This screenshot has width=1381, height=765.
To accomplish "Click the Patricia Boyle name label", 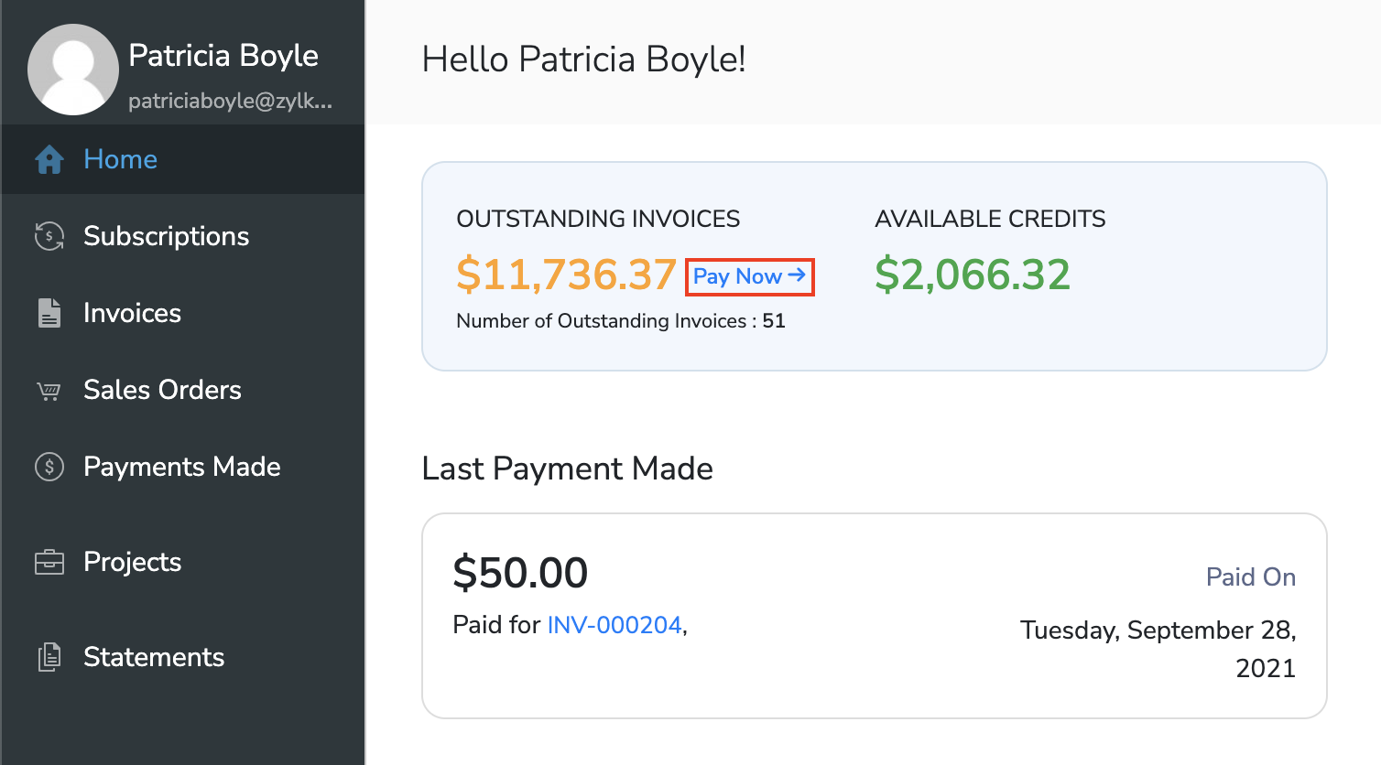I will 224,56.
